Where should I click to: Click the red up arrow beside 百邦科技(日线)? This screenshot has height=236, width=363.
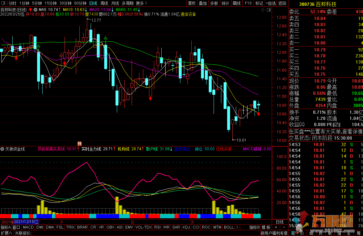point(30,9)
